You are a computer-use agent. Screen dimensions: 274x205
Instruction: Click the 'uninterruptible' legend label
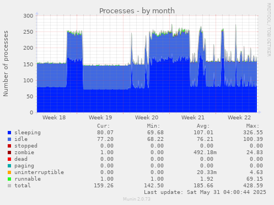39,172
